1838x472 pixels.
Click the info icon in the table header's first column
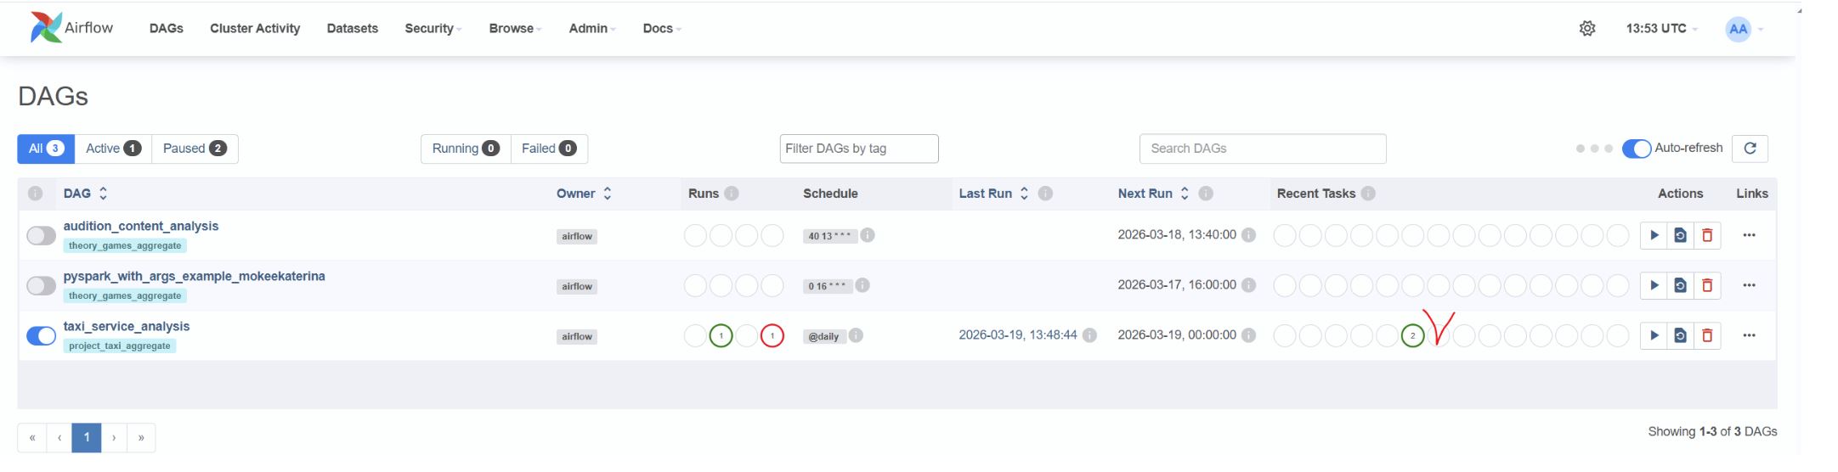(x=35, y=194)
